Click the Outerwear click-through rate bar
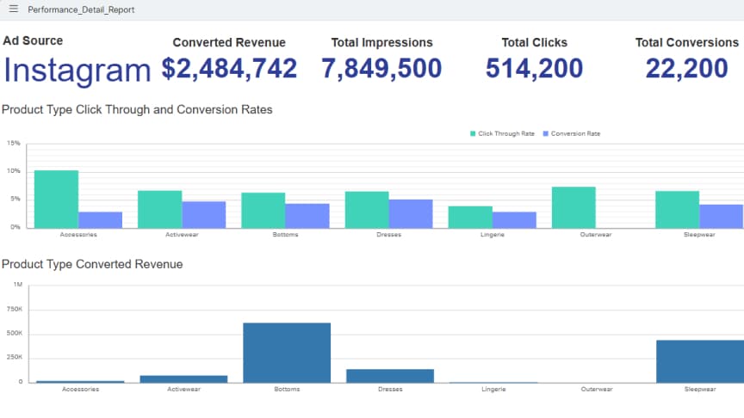The image size is (744, 418). point(573,207)
